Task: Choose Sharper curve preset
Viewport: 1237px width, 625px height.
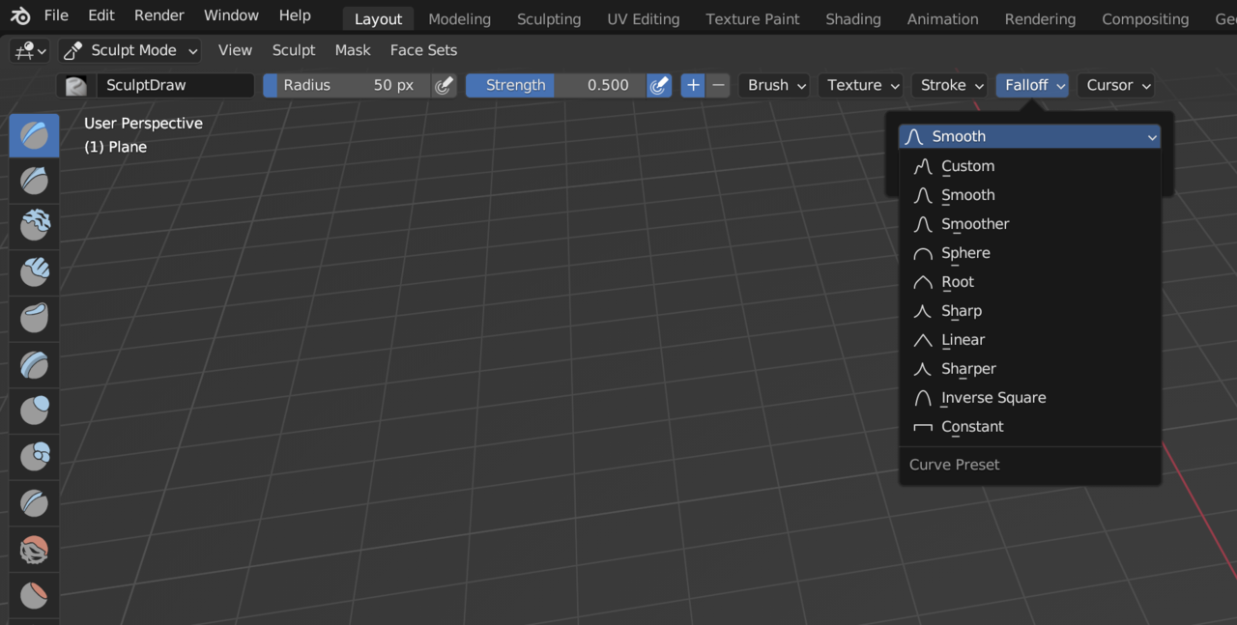Action: 1030,369
